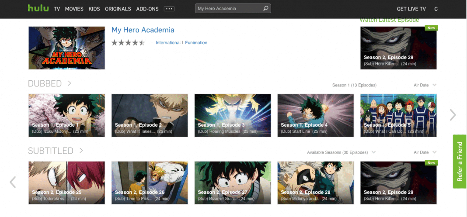Click the DUBBED heading
The image size is (467, 217).
coord(45,83)
